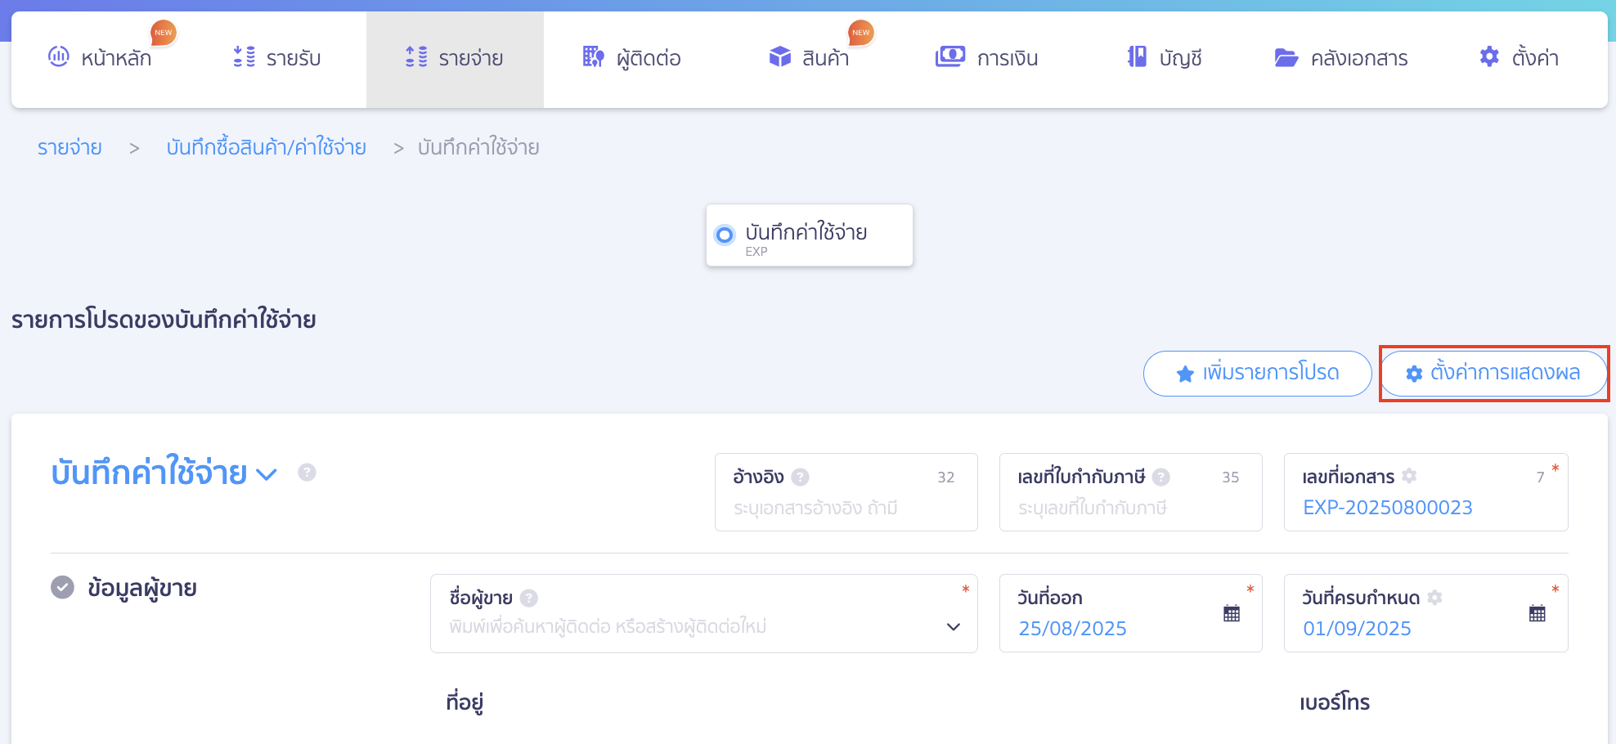This screenshot has height=744, width=1616.
Task: Click due date 01/09/2025
Action: (1358, 629)
